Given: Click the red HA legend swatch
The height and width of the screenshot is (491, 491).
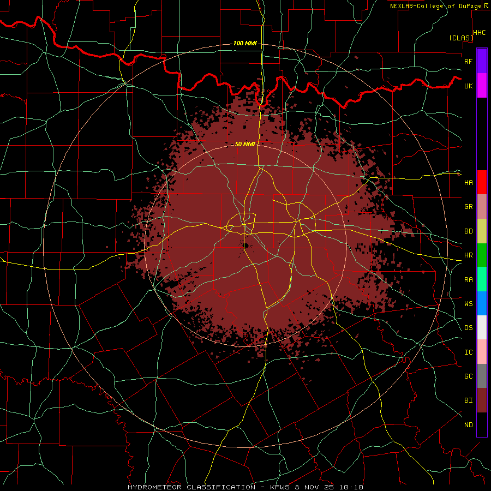Looking at the screenshot, I should [482, 182].
